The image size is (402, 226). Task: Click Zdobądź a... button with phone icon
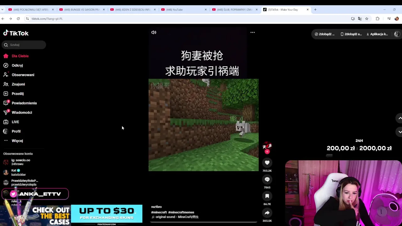(351, 34)
